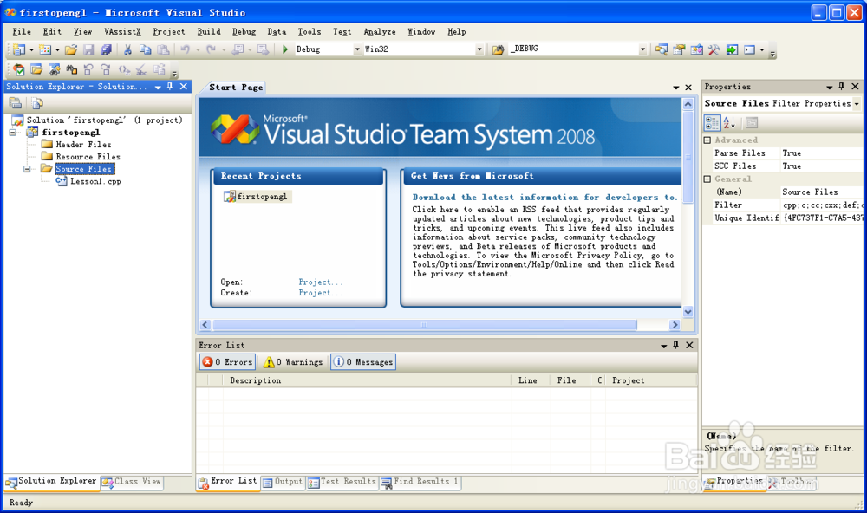867x513 pixels.
Task: Click the Navigate Backward toolbar icon
Action: point(238,49)
